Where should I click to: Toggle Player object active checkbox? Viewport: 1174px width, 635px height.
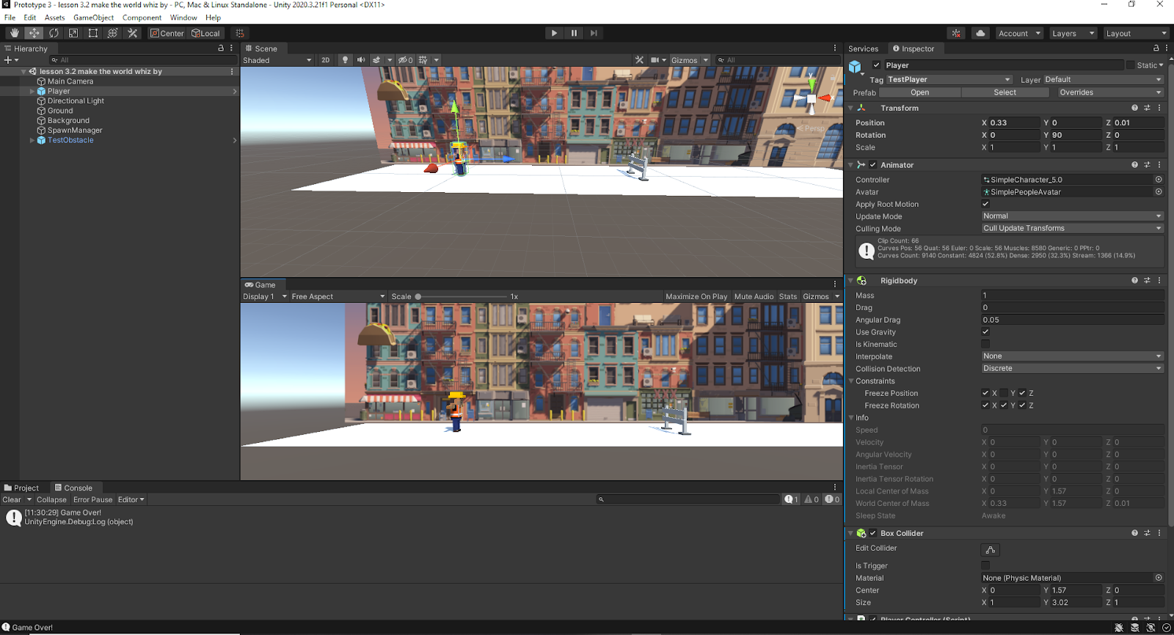(876, 65)
